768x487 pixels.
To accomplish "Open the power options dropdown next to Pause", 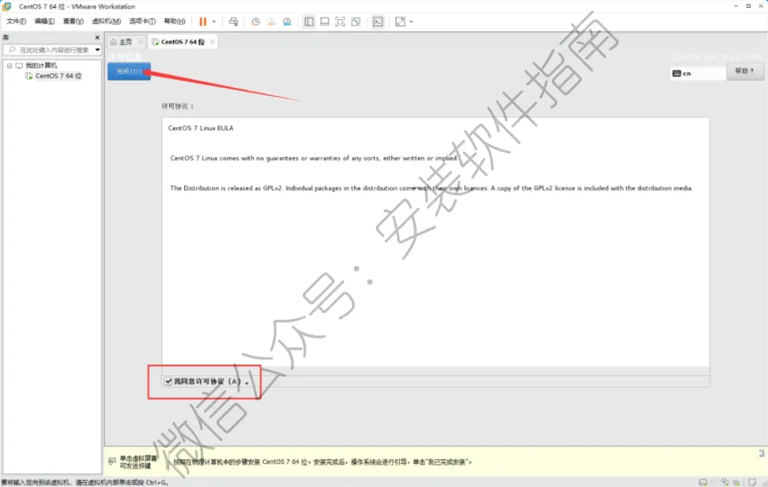I will [214, 21].
